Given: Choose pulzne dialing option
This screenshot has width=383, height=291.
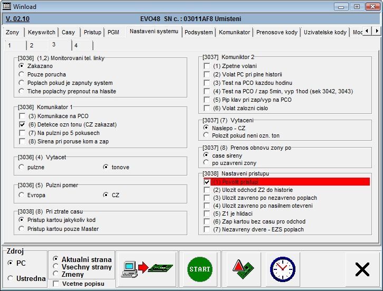Looking at the screenshot, I should pos(22,167).
